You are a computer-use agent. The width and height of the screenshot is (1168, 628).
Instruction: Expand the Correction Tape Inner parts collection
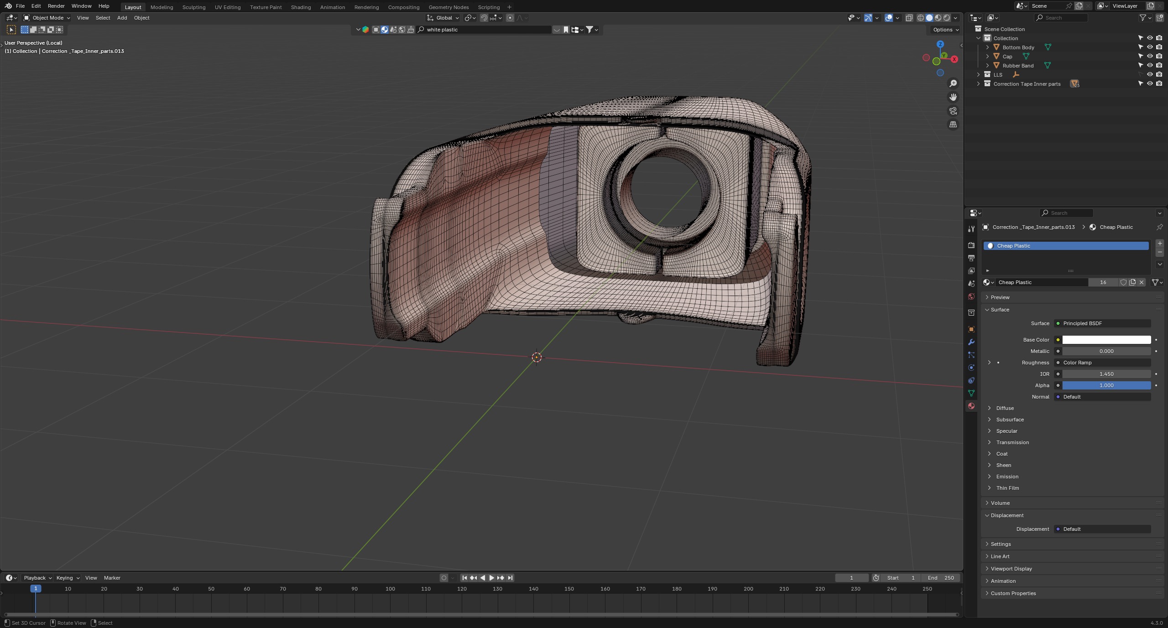click(x=978, y=84)
